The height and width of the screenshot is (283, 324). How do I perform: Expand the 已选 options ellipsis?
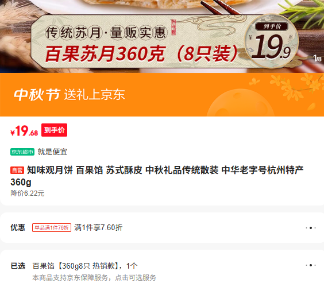[x=311, y=265]
